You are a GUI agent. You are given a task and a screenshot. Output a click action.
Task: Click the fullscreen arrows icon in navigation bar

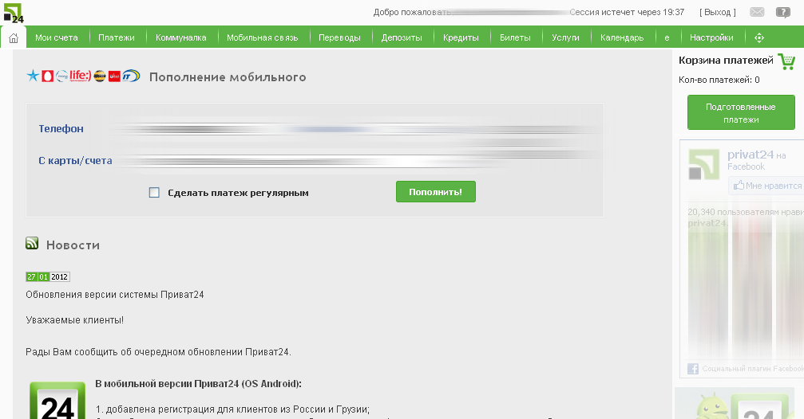tap(759, 38)
